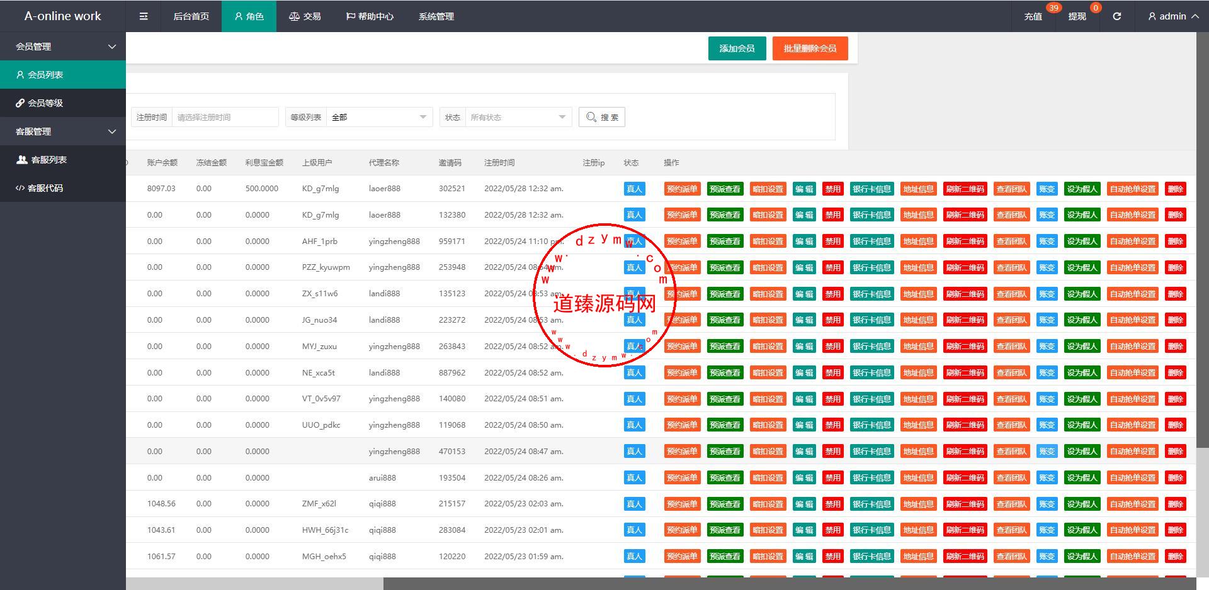Click 设为假人 for invite code 120220

click(1082, 557)
